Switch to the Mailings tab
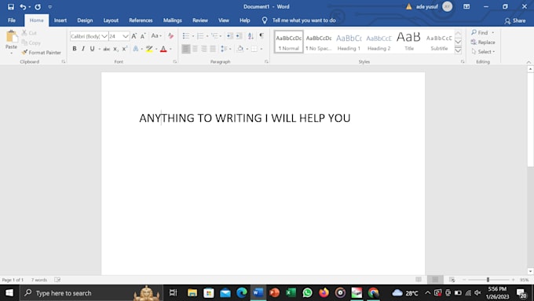Viewport: 534px width, 301px height. tap(172, 20)
